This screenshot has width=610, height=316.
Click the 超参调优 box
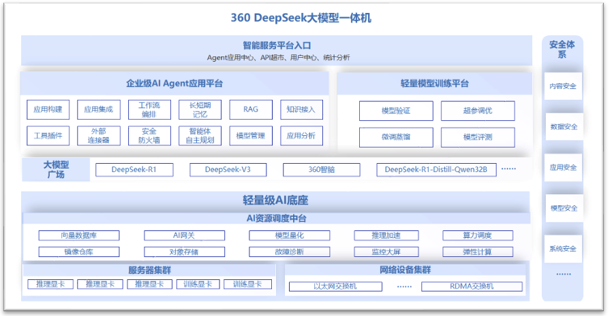[478, 111]
